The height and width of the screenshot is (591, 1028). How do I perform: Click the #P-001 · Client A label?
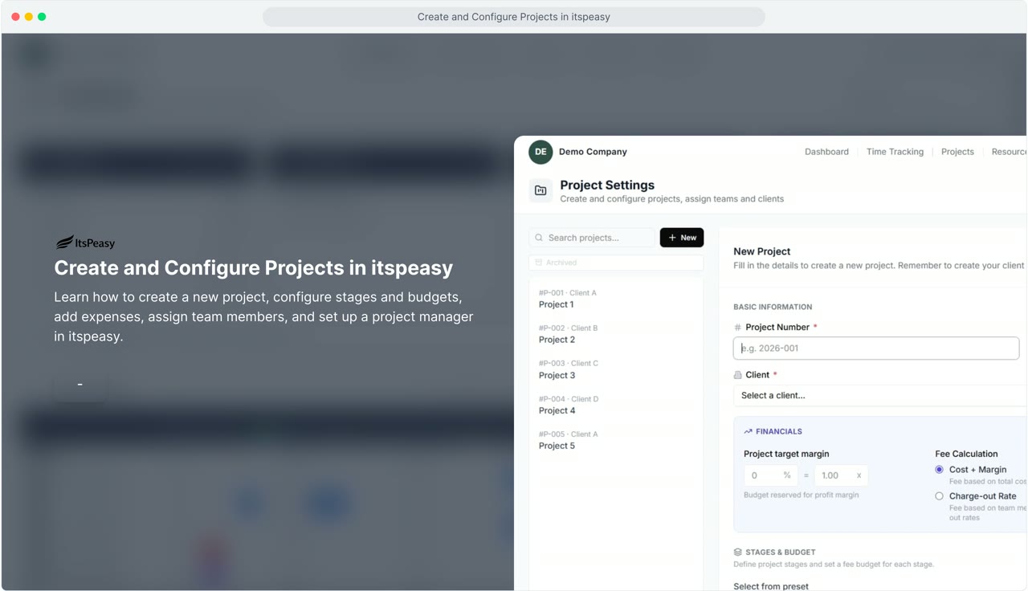[568, 293]
